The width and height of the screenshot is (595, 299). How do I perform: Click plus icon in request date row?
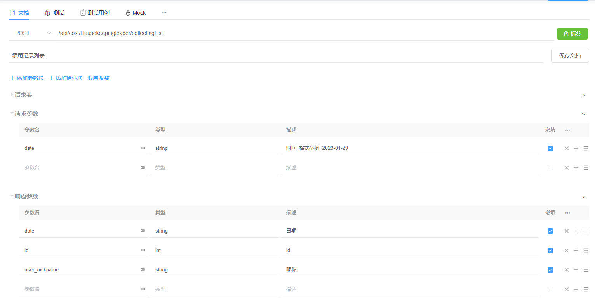(x=576, y=148)
